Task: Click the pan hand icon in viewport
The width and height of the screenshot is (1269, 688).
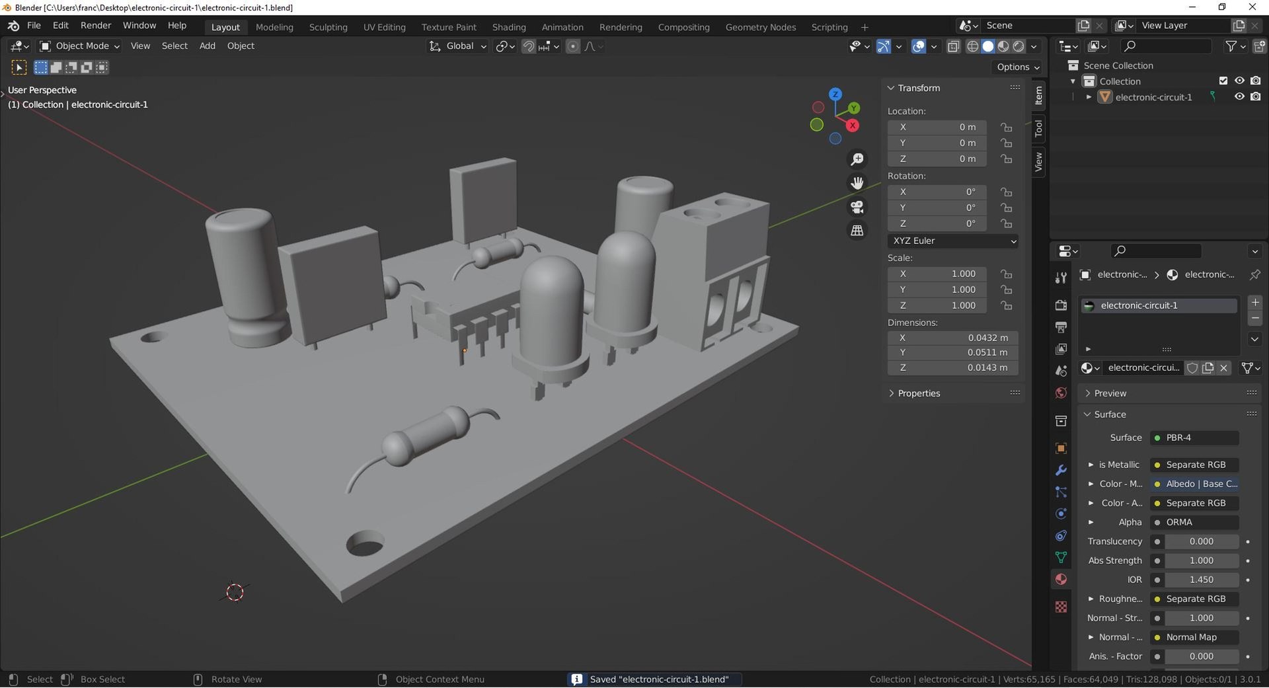Action: click(857, 183)
